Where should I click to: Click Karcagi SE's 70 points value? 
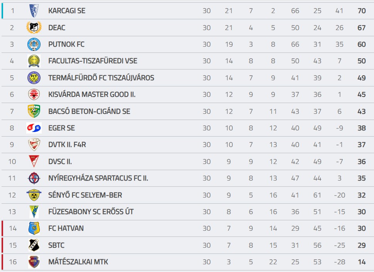coord(362,11)
